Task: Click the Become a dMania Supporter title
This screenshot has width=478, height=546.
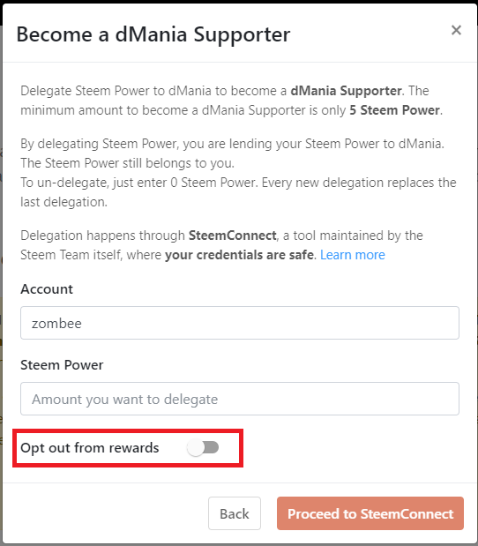Action: [x=153, y=34]
